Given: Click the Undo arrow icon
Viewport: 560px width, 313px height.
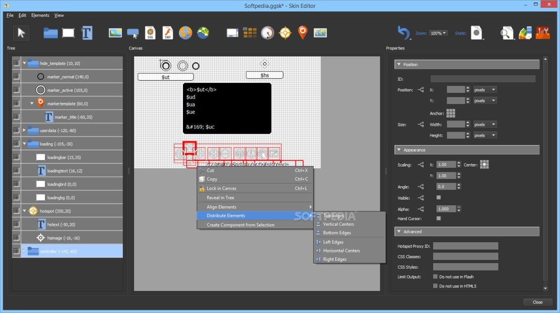Looking at the screenshot, I should click(x=403, y=33).
